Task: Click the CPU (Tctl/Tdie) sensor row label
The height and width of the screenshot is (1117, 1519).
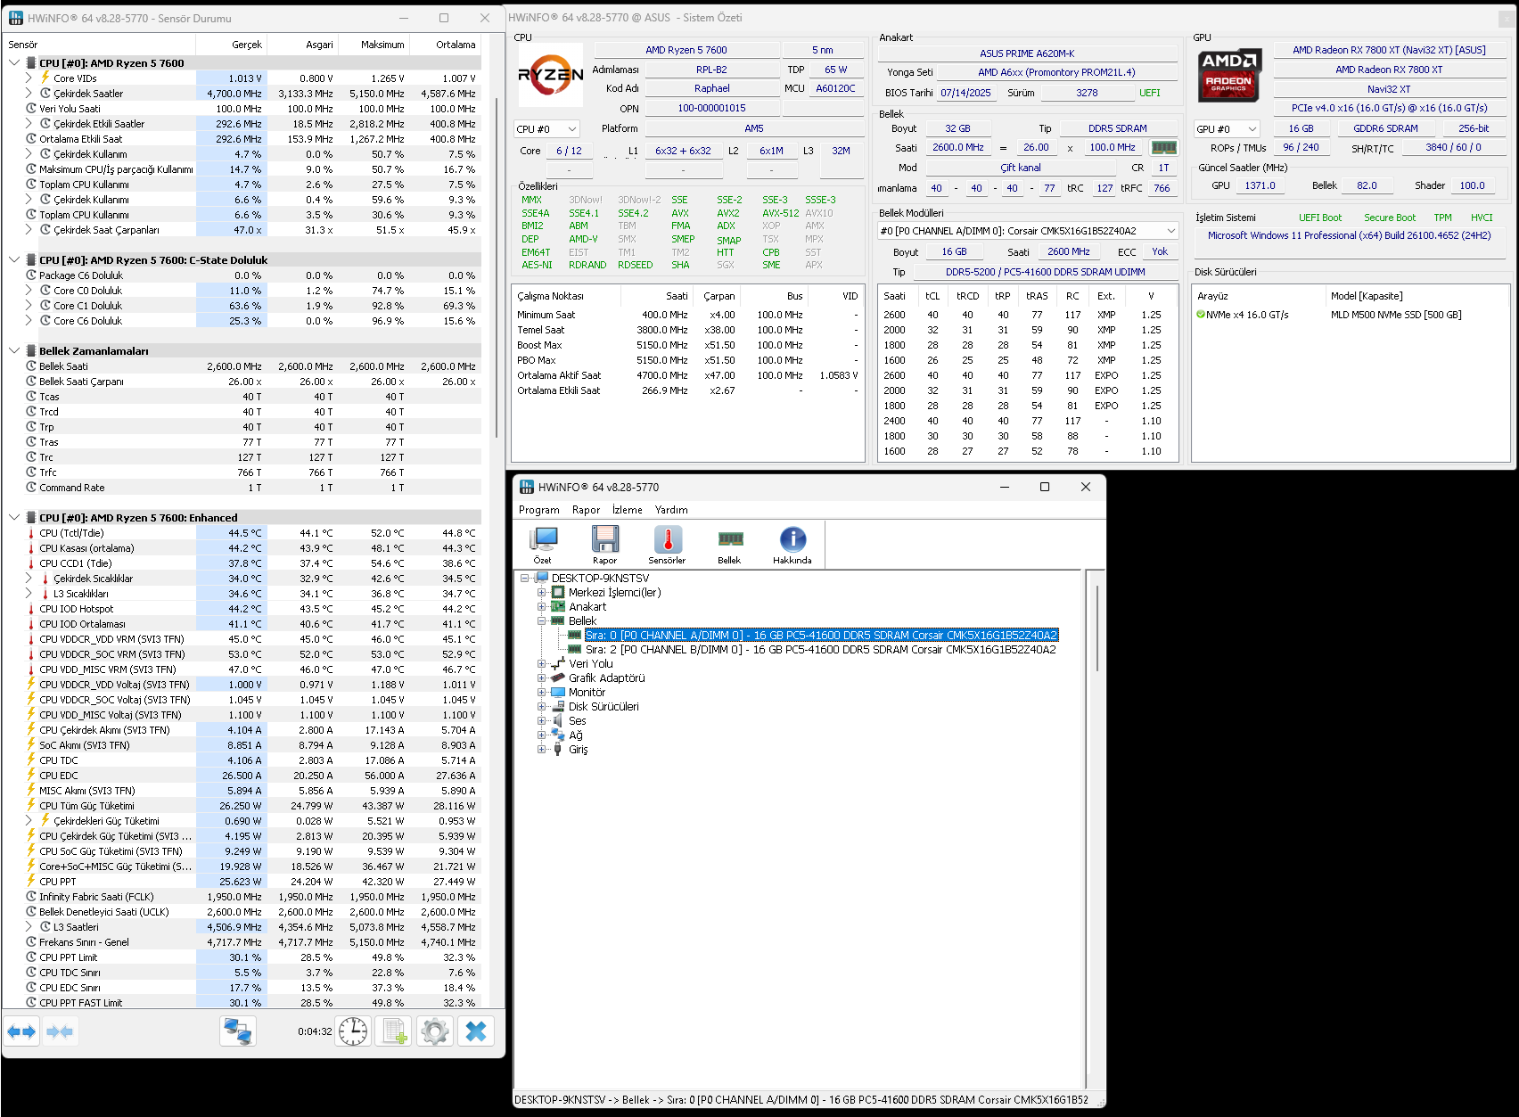Action: click(71, 533)
